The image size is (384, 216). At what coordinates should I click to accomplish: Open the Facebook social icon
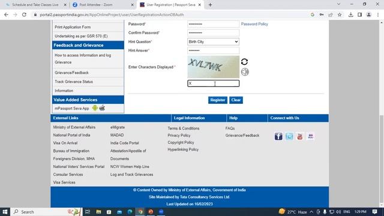278,136
